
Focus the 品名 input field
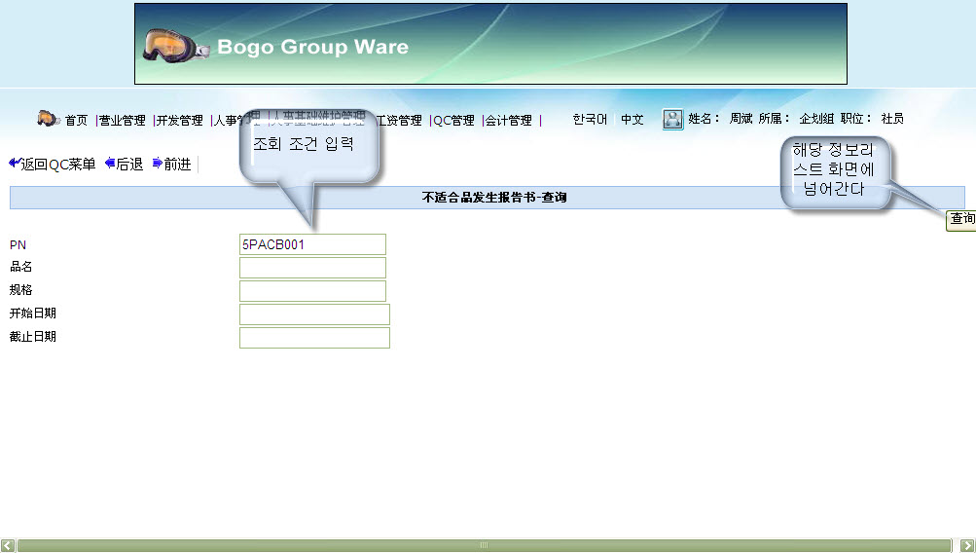[312, 268]
